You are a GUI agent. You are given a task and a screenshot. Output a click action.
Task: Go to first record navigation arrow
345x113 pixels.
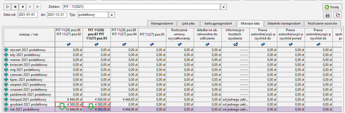15,6
